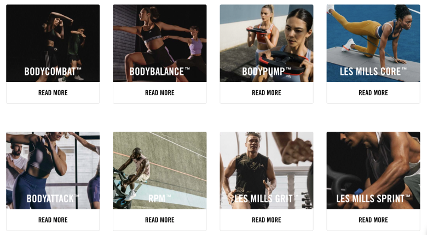Click Read More under BODYBALANCE
The image size is (427, 235).
coord(160,93)
